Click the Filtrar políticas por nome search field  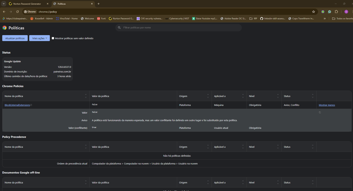click(x=178, y=28)
